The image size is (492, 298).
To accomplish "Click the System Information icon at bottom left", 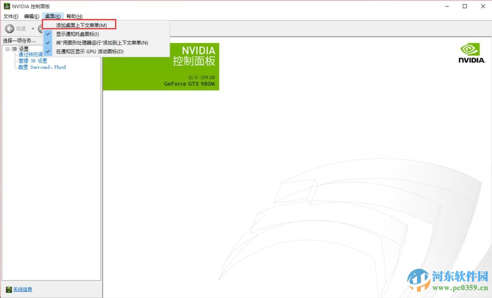I will pyautogui.click(x=9, y=290).
